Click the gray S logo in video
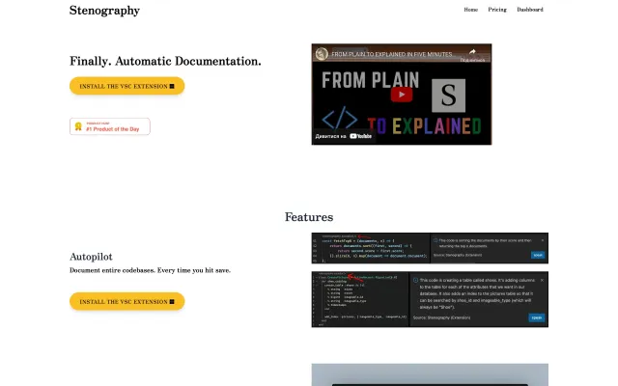 click(x=448, y=96)
